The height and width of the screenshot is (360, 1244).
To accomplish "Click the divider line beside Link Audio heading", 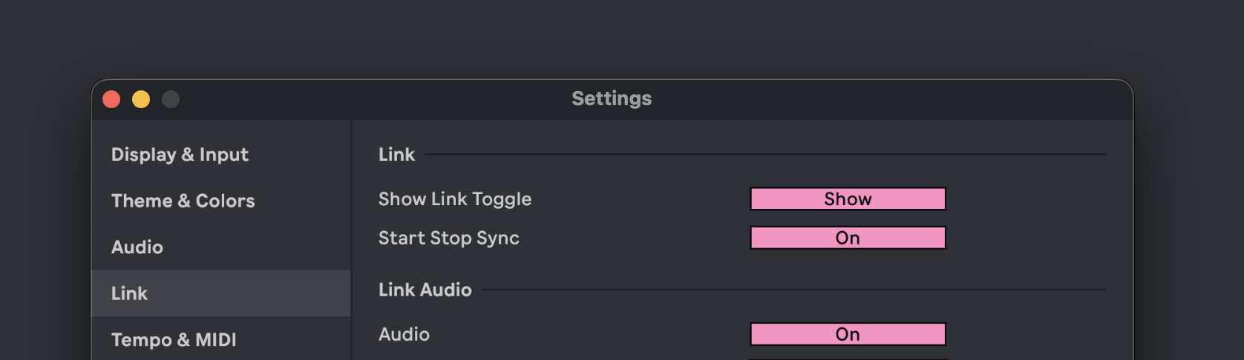I will pyautogui.click(x=794, y=290).
